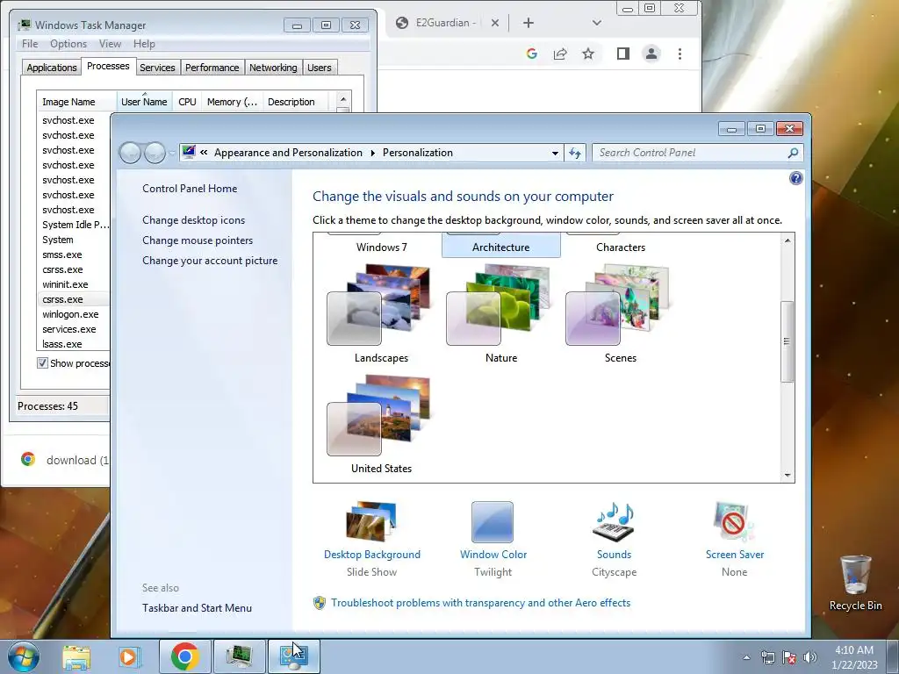This screenshot has height=674, width=899.
Task: Open the recent pages dropdown beside nav arrows
Action: tap(172, 153)
